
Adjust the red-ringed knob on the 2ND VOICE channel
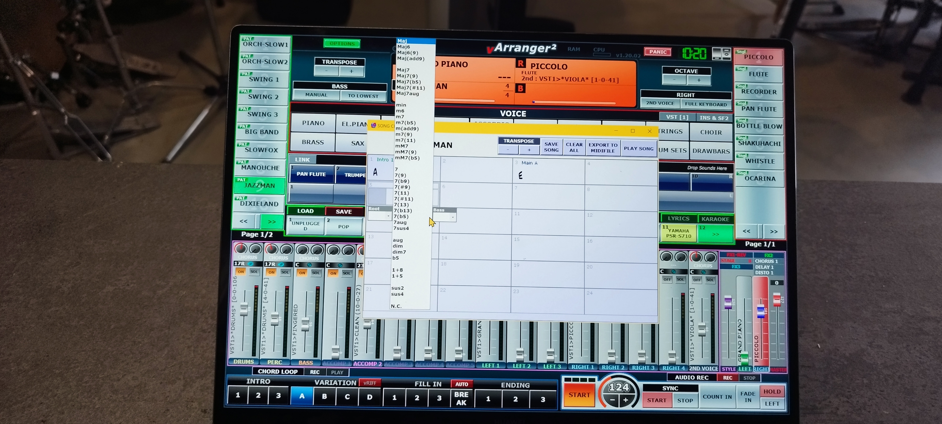tap(696, 257)
